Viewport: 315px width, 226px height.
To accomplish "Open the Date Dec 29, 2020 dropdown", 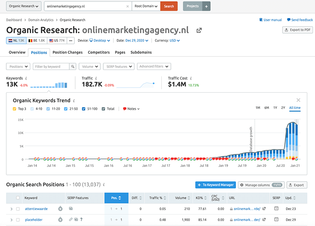I will 137,41.
